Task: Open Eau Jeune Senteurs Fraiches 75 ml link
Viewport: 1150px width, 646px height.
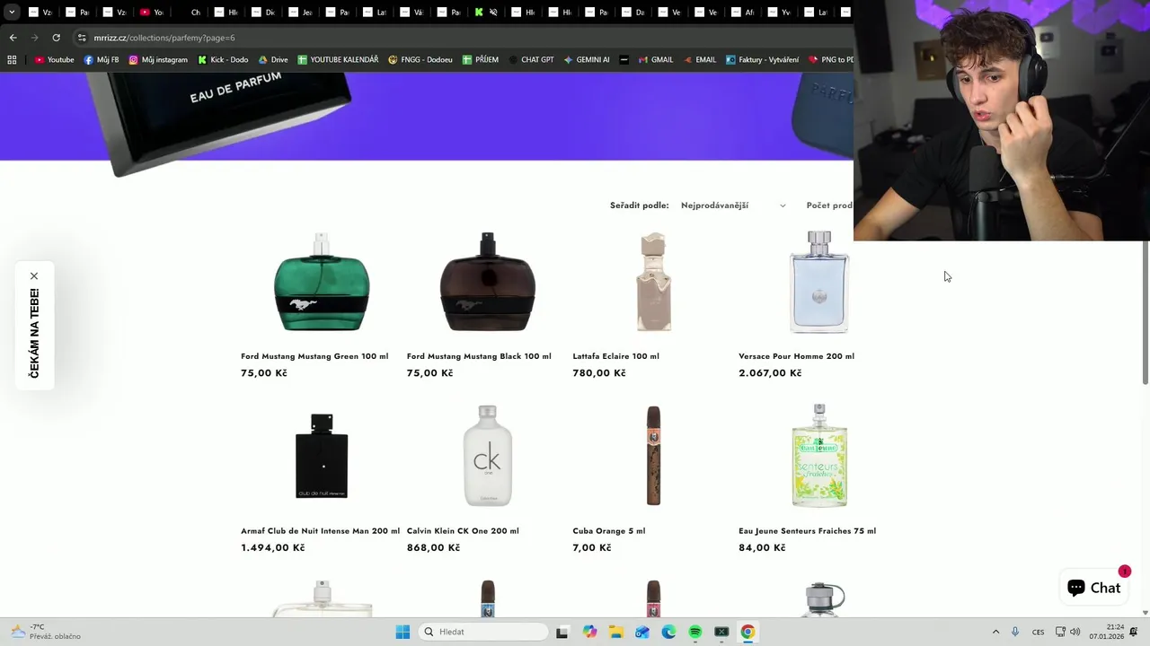Action: click(807, 531)
